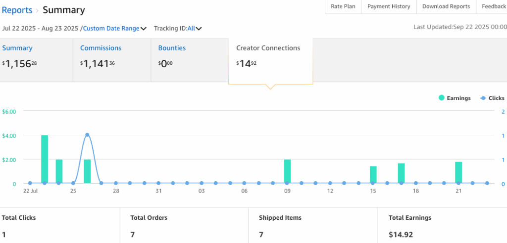Expand the Custom Date Range dropdown
507x243 pixels.
tap(111, 29)
